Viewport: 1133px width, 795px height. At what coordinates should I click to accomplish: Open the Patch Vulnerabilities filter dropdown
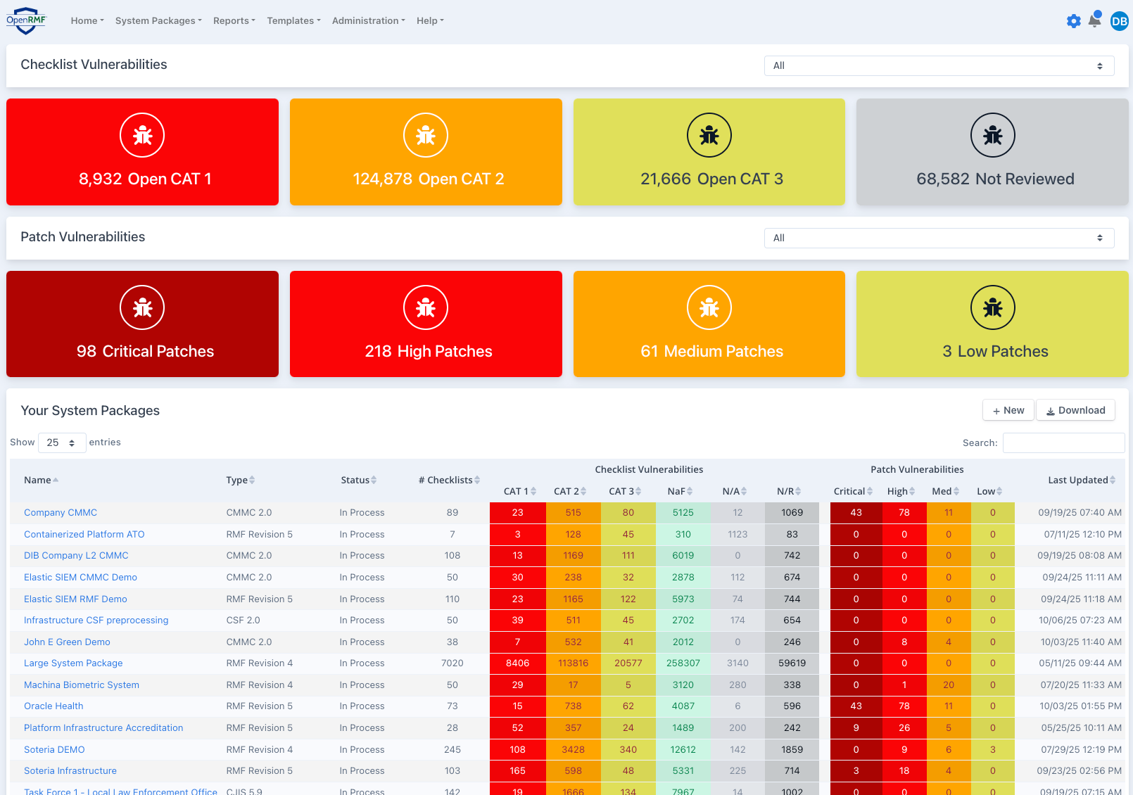939,238
